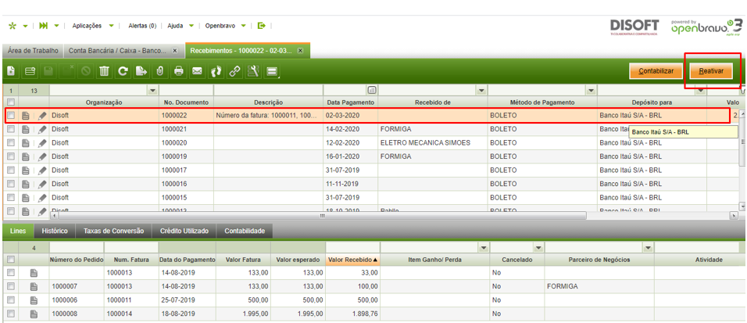This screenshot has height=323, width=747.
Task: Switch to the Área de Trabalho tab
Action: click(33, 51)
